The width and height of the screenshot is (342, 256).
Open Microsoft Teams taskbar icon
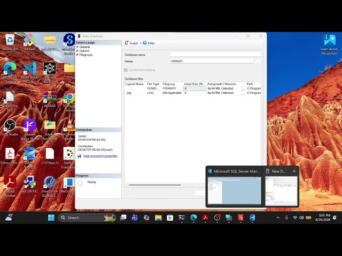tap(135, 218)
